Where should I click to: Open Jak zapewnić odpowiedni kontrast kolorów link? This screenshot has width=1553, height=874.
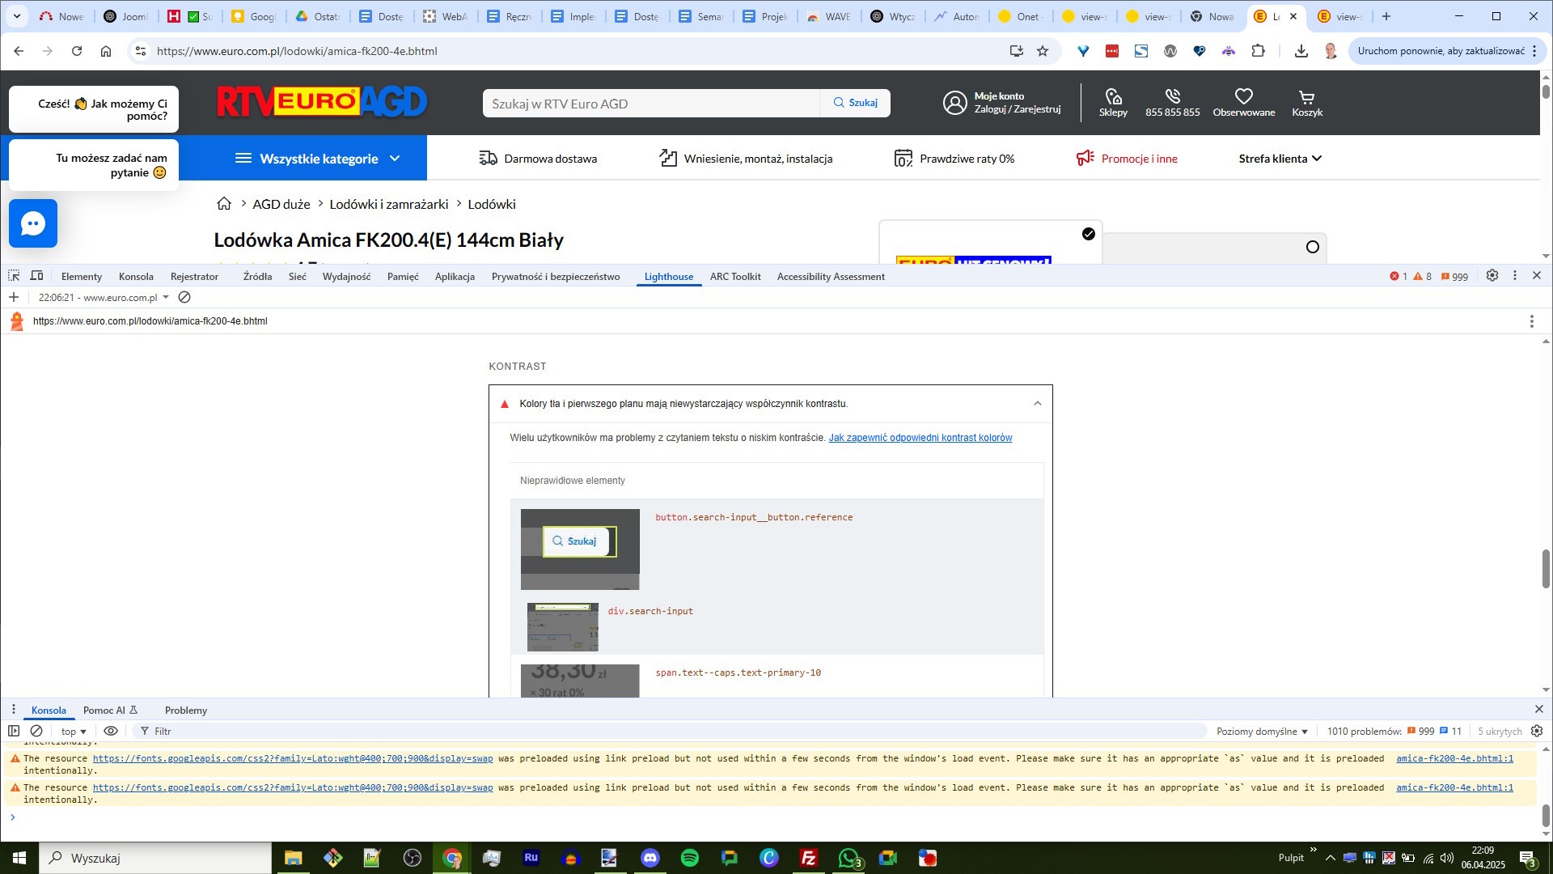[x=920, y=438]
